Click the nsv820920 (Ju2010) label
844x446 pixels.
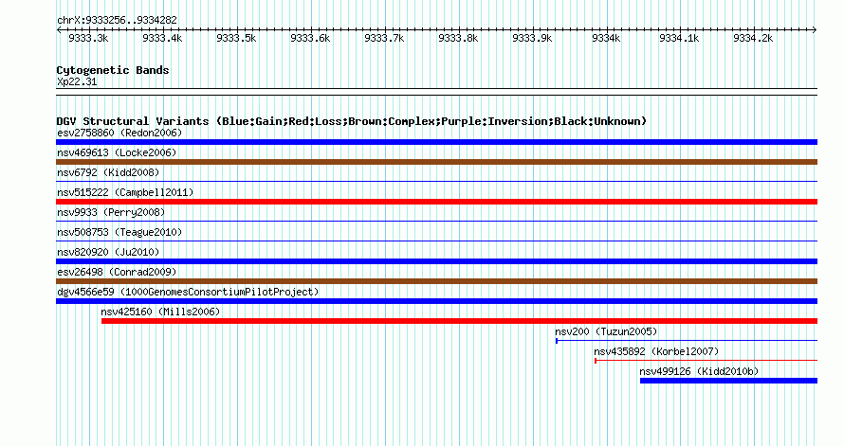coord(108,252)
